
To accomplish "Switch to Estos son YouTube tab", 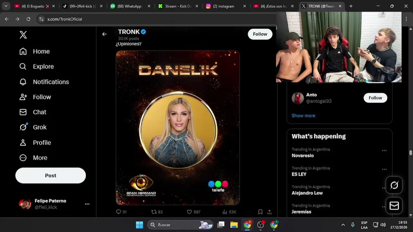I will click(x=273, y=6).
